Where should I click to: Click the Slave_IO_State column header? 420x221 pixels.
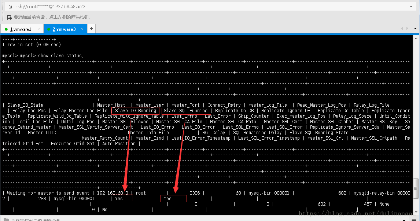(25, 105)
